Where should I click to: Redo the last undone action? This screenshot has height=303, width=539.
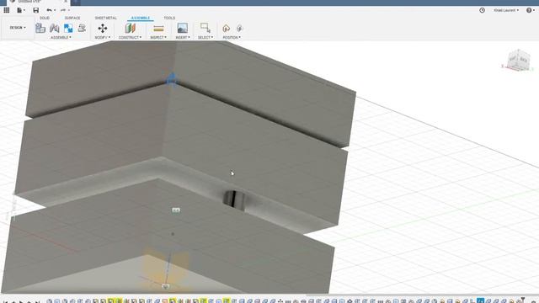[63, 10]
